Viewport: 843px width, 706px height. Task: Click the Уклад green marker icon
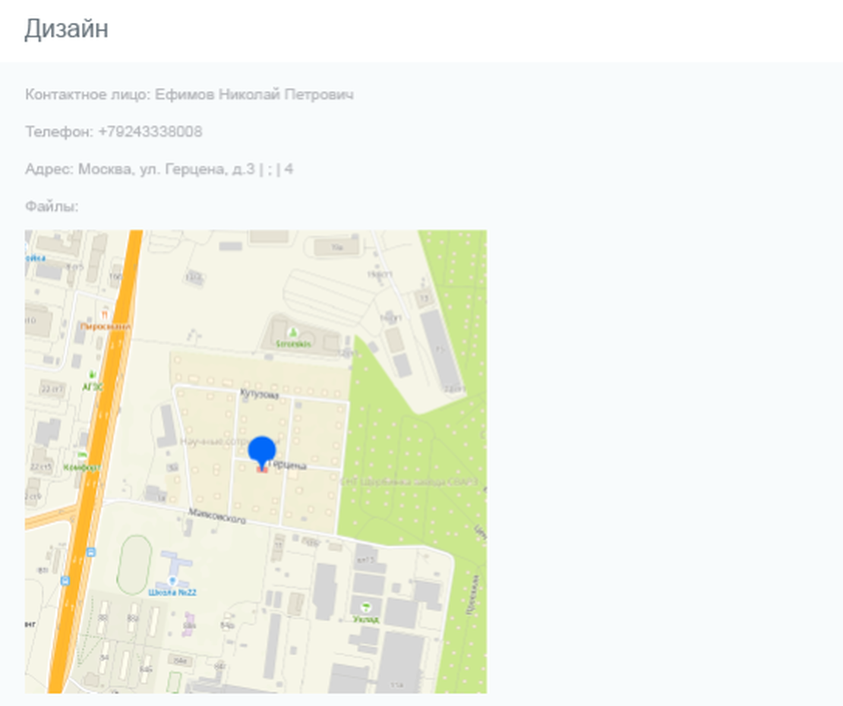coord(366,606)
